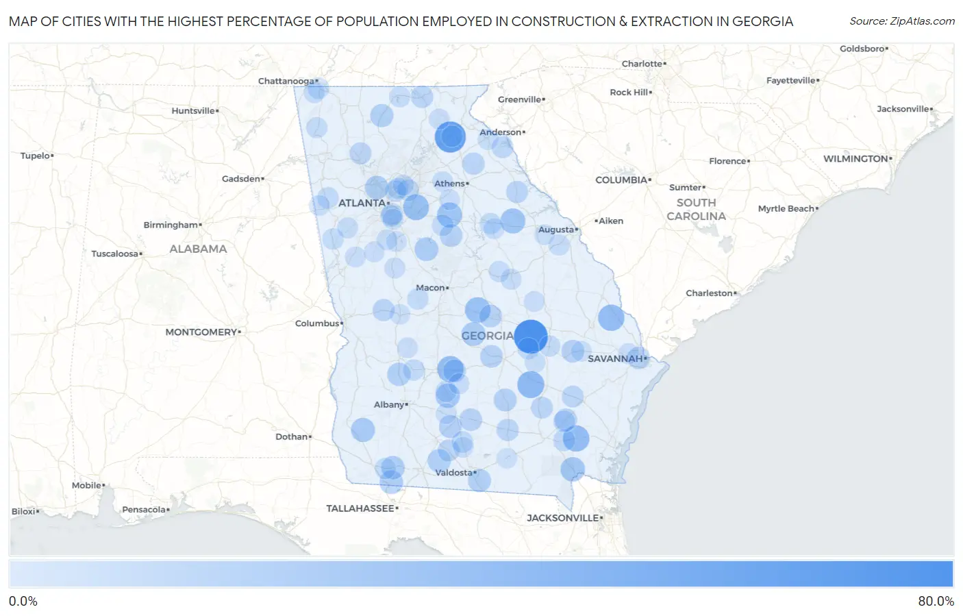Image resolution: width=963 pixels, height=616 pixels.
Task: Click the dark bubble near Anderson
Action: pyautogui.click(x=451, y=136)
